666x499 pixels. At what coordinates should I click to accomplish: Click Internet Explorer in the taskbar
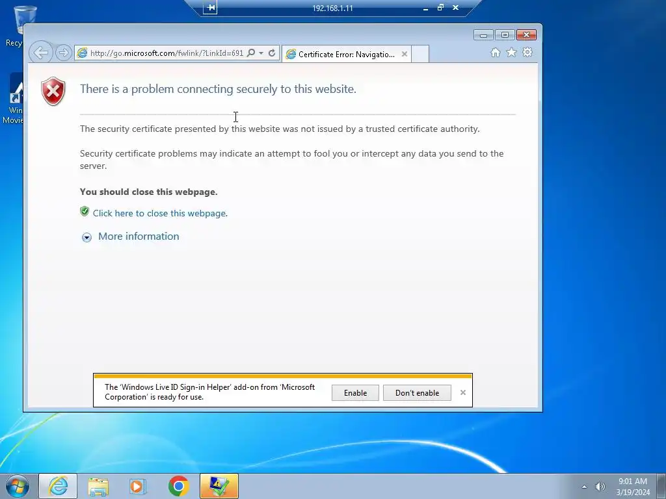58,486
